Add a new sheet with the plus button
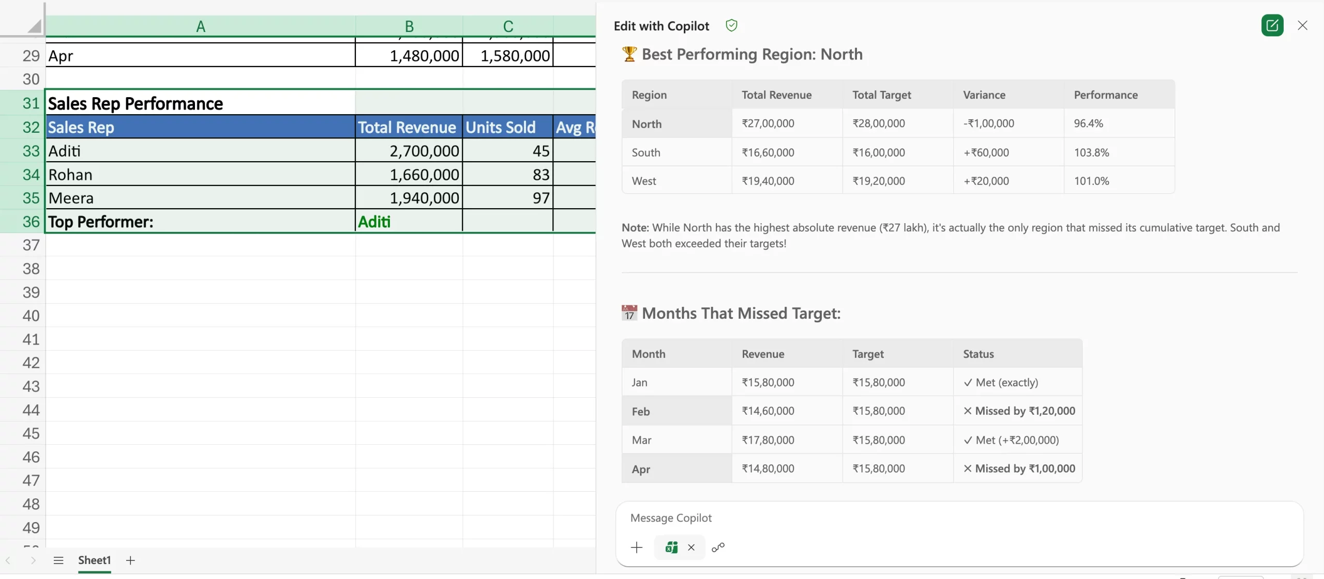This screenshot has width=1324, height=579. 130,560
